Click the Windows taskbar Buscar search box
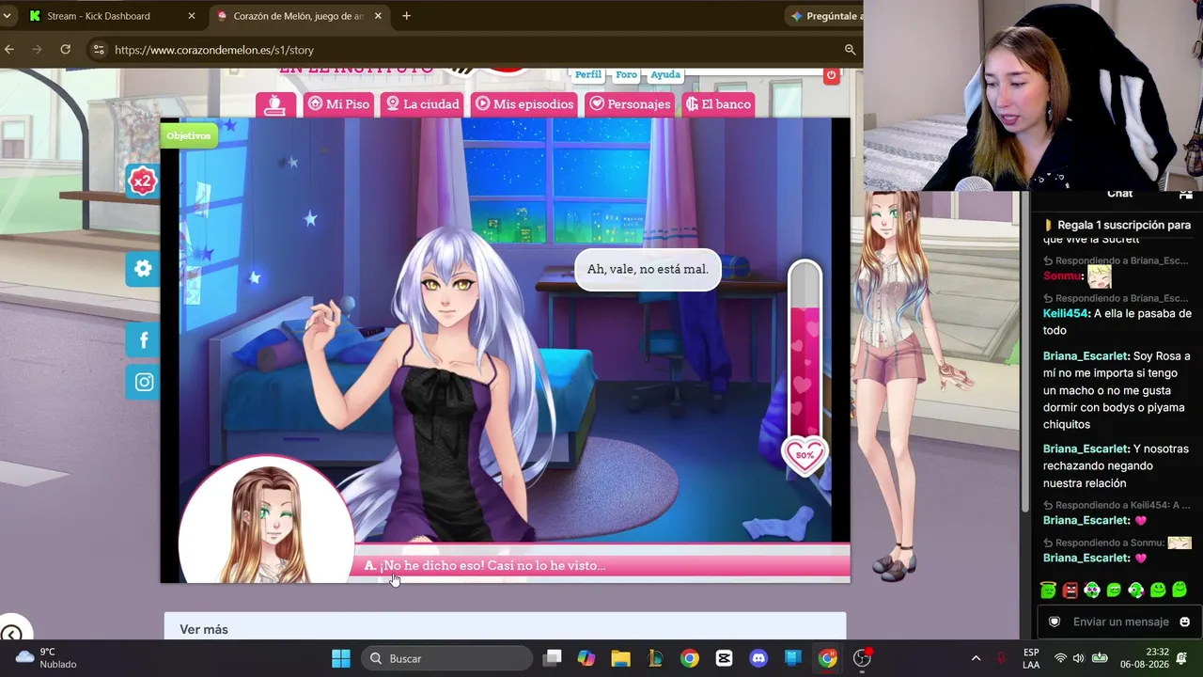Viewport: 1203px width, 677px height. (x=447, y=658)
